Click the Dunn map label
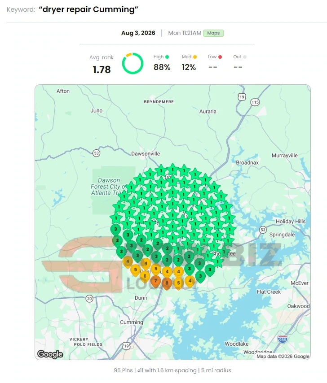The image size is (327, 383). (x=141, y=298)
